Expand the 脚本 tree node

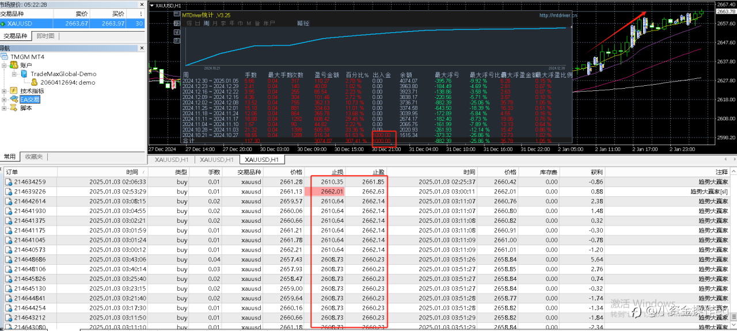click(x=5, y=108)
